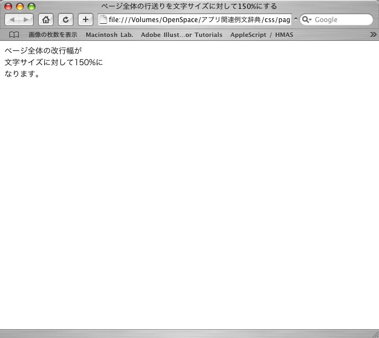
Task: Open Adobe Illust...or Tutorials bookmark
Action: (x=182, y=35)
